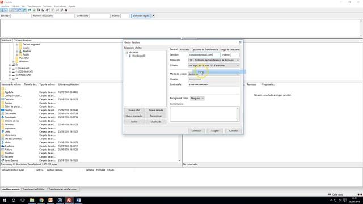Viewport: 363px width, 204px height.
Task: Open Chrome from the taskbar
Action: [41, 200]
